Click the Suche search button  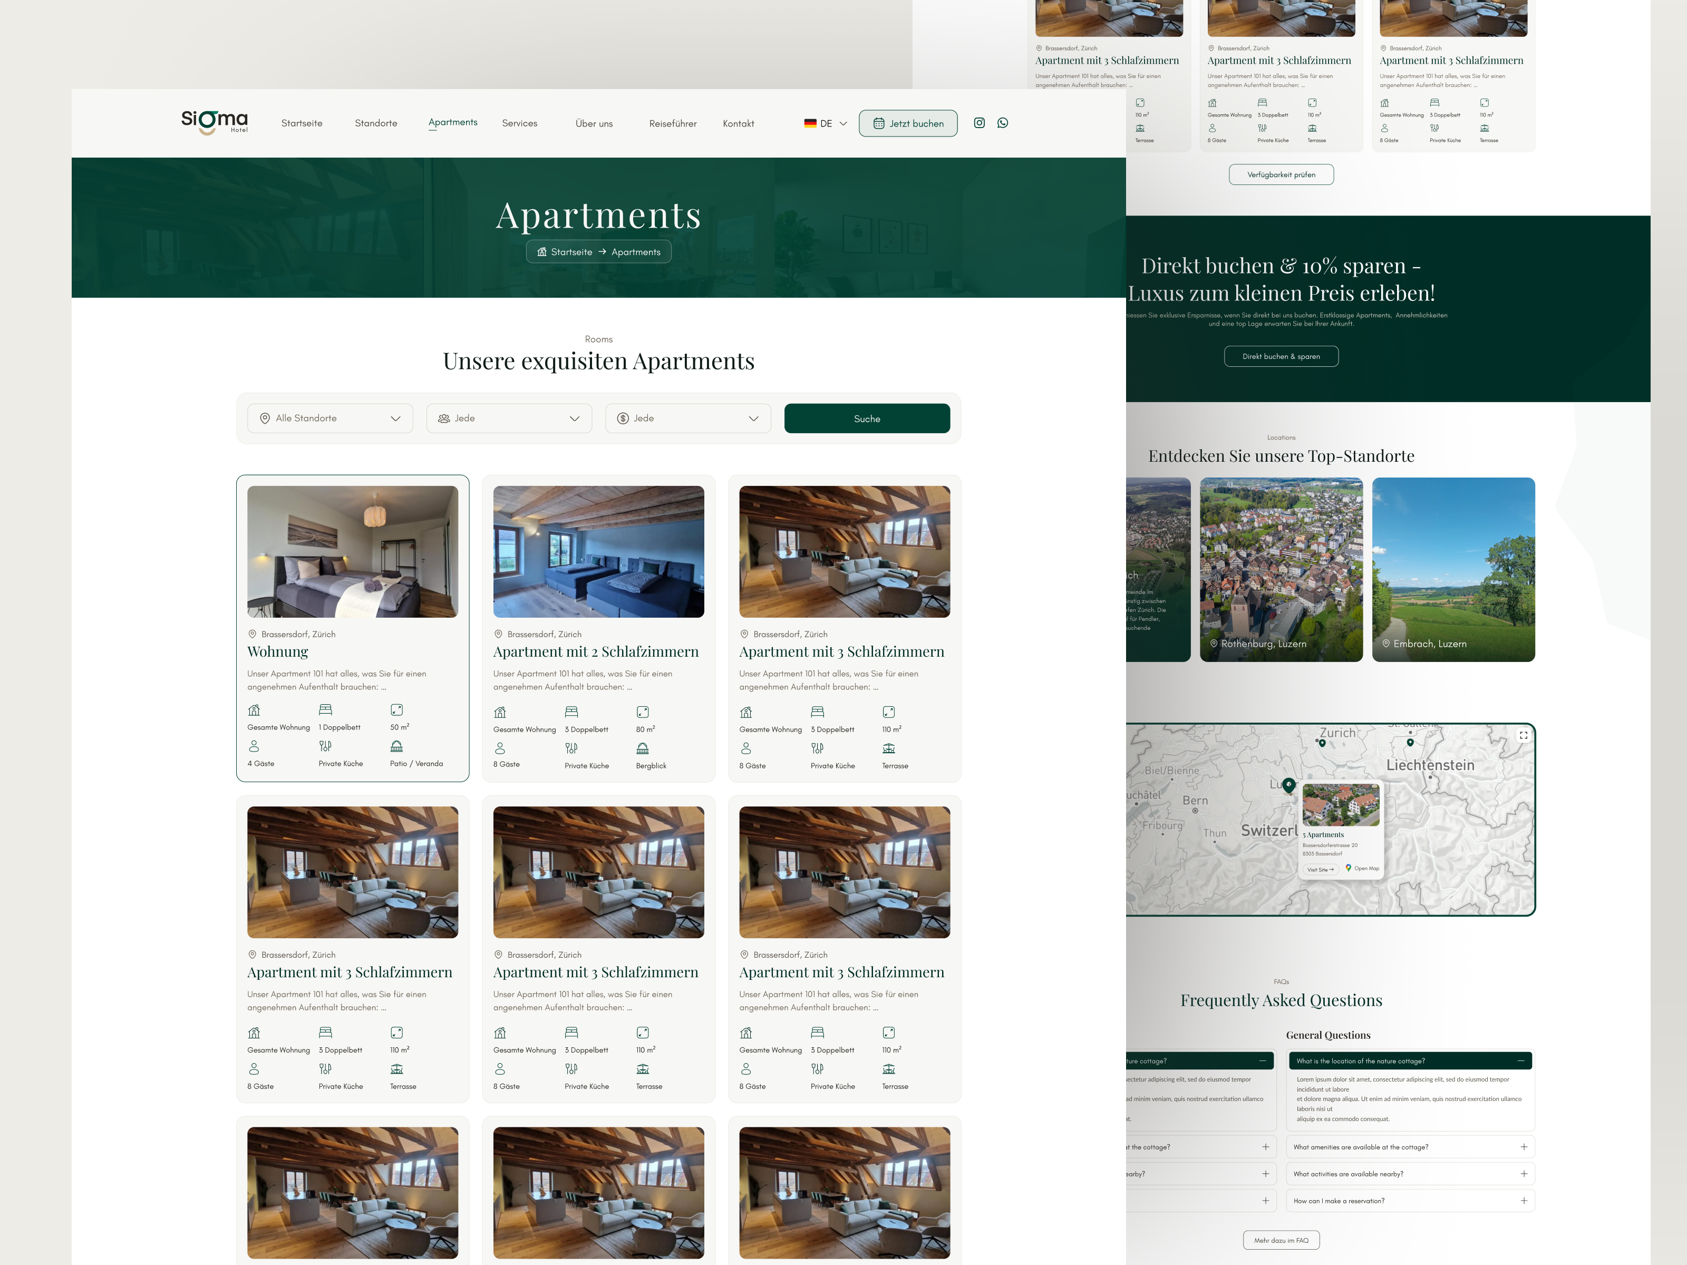tap(866, 418)
